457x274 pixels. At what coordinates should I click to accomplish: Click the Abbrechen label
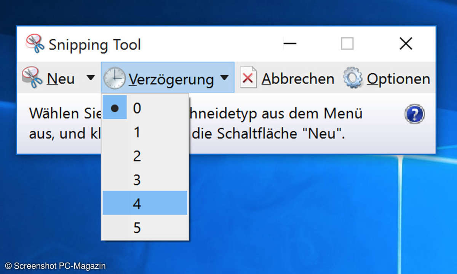point(298,79)
